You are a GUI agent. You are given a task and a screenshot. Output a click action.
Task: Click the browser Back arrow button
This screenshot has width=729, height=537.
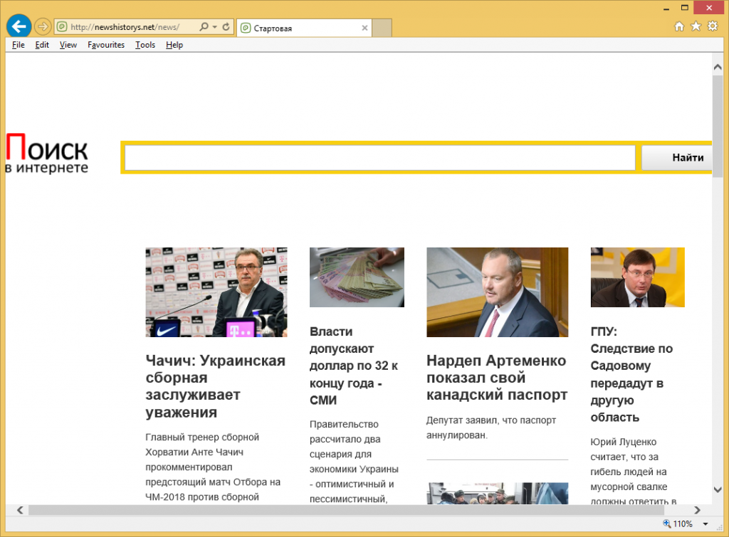coord(19,27)
